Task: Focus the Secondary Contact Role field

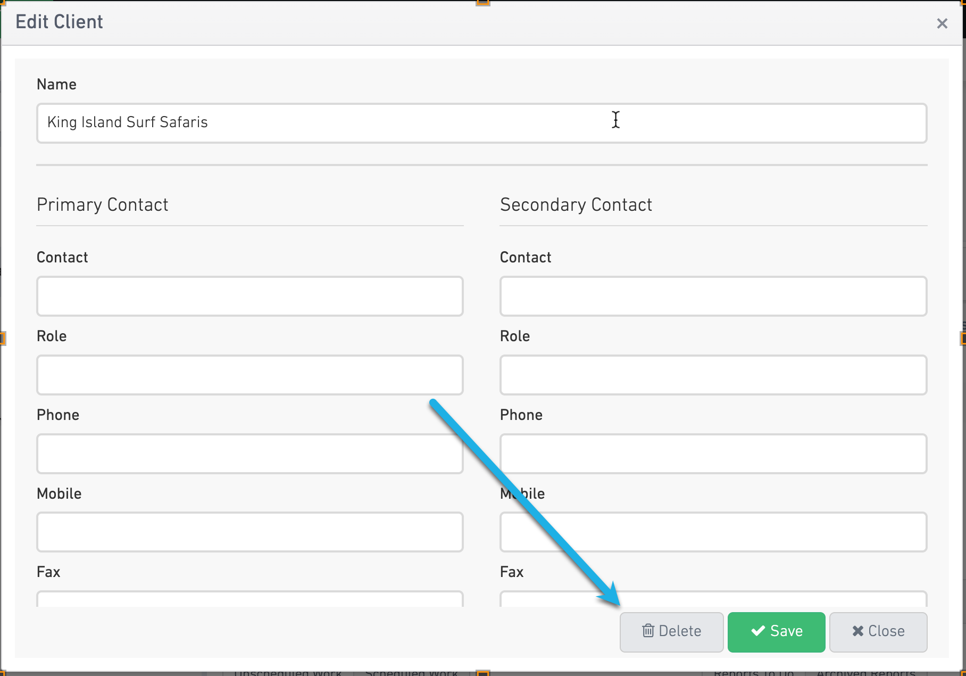Action: [x=713, y=375]
